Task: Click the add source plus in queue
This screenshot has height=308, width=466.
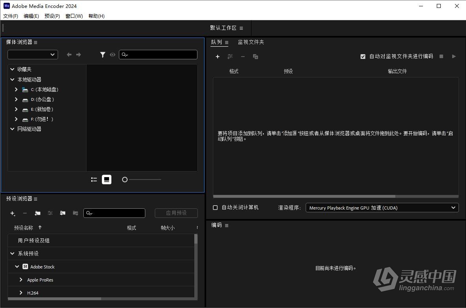Action: click(x=218, y=57)
